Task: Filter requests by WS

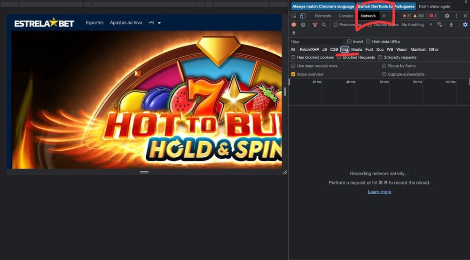Action: pyautogui.click(x=390, y=49)
